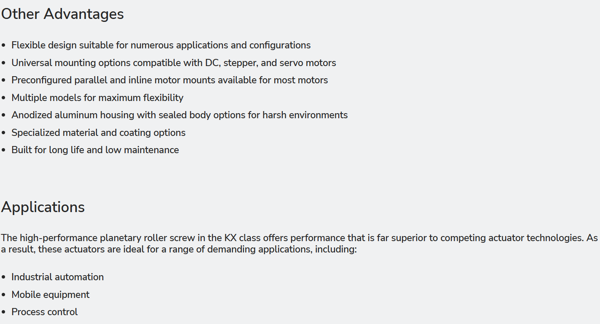Viewport: 600px width, 324px height.
Task: Click the KX class paragraph text
Action: point(299,244)
